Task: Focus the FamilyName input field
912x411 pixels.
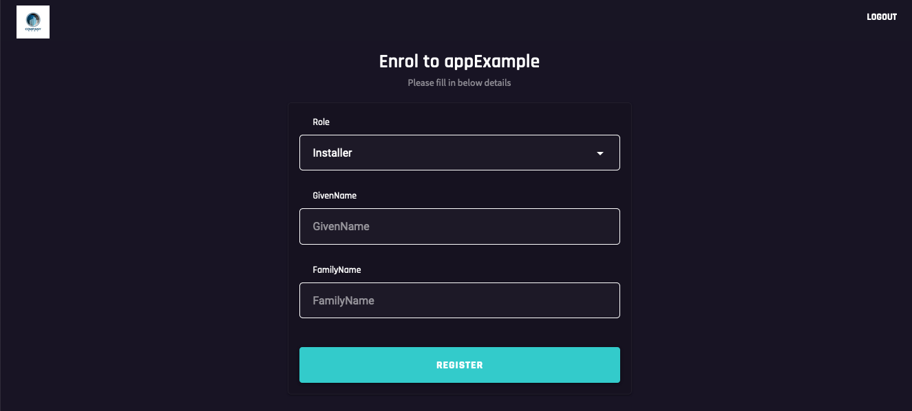Action: (459, 300)
